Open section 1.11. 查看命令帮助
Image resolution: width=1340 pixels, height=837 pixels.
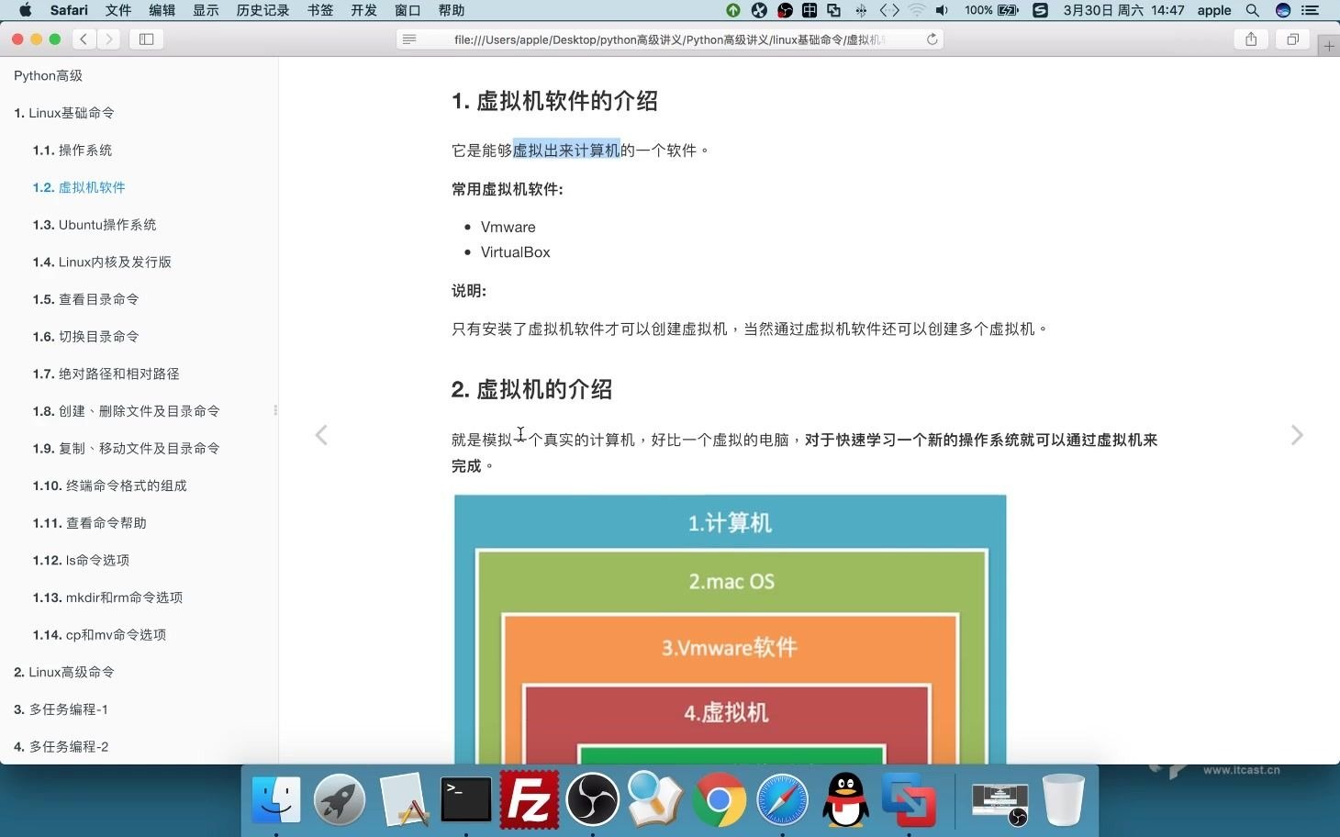click(x=90, y=523)
